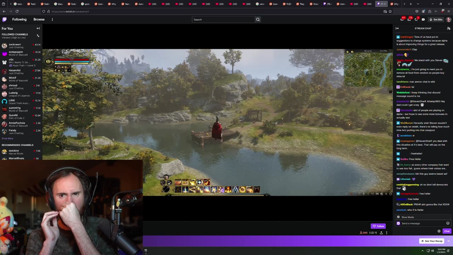Open the inbox with badge 78
Viewport: 453px width, 255px height.
409,19
